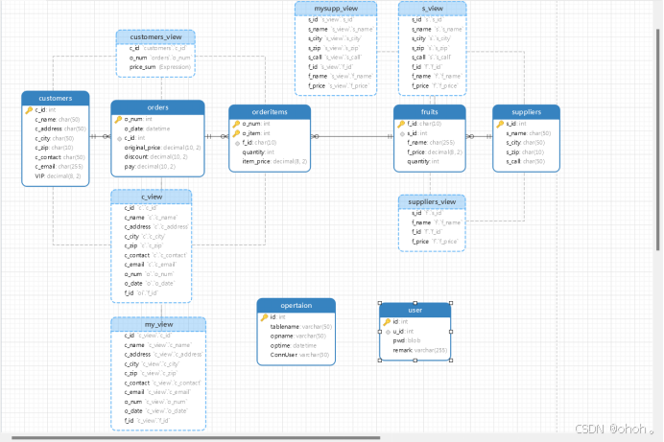Screen dimensions: 664x442
Task: Click the diamond icon beside u_id in user table
Action: coord(388,332)
